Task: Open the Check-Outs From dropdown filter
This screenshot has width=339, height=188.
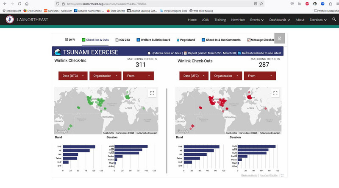Action: coord(260,76)
